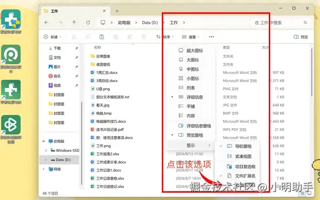Open the three-dot more options menu
Image resolution: width=320 pixels, height=200 pixels.
pos(211,37)
